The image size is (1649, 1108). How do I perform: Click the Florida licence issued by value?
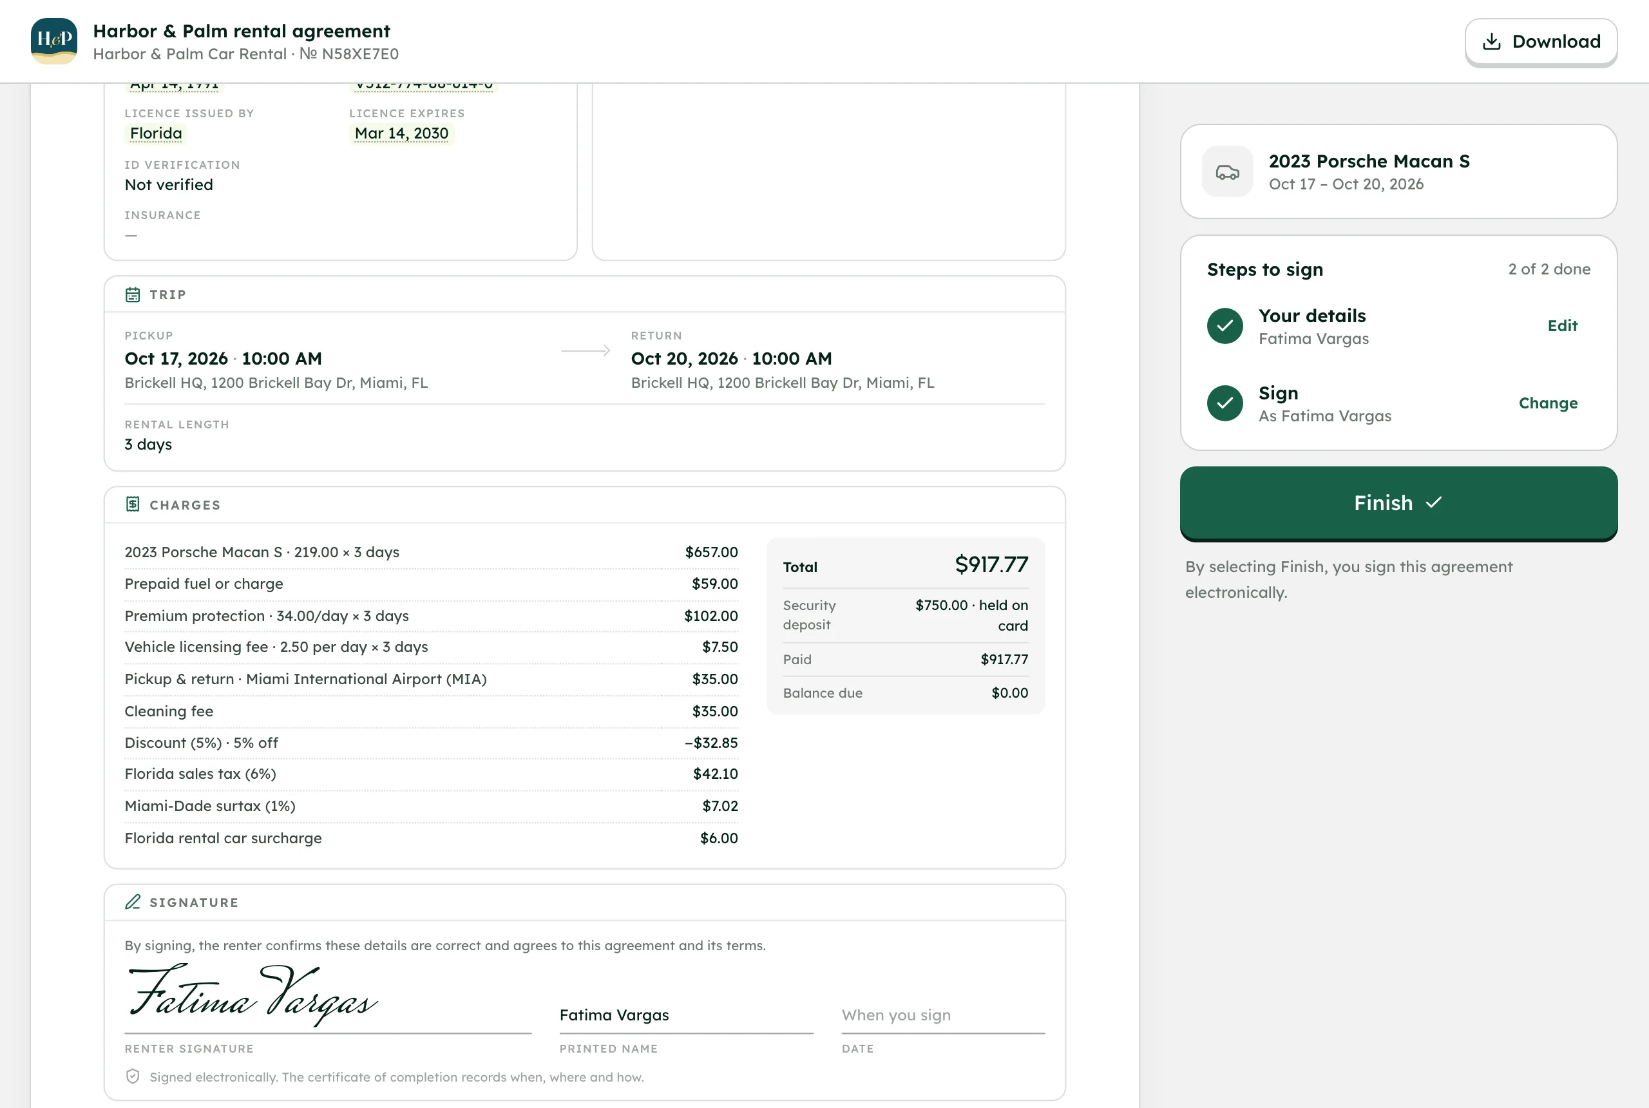point(155,133)
